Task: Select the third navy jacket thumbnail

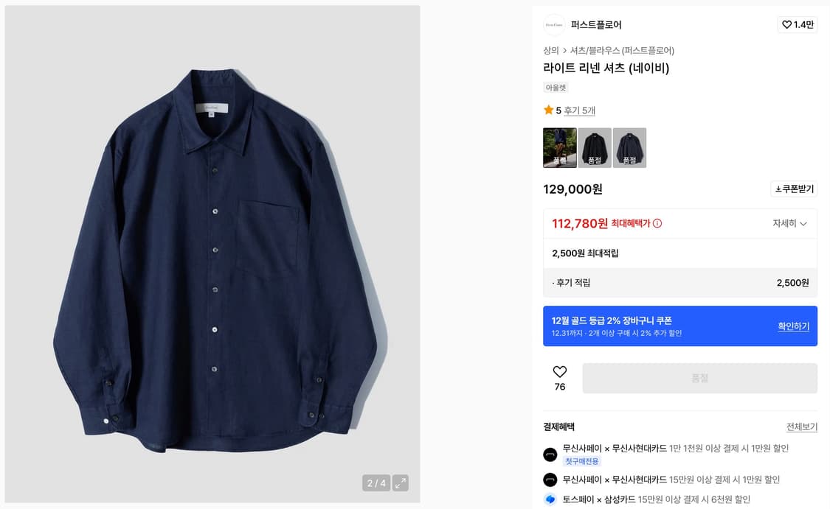Action: pyautogui.click(x=629, y=147)
